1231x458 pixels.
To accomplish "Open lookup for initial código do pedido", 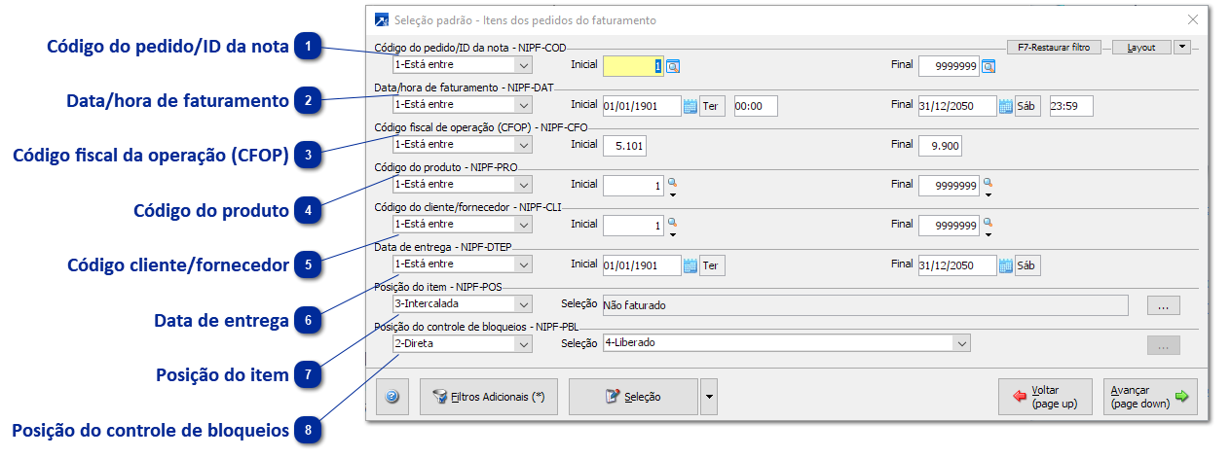I will (673, 66).
